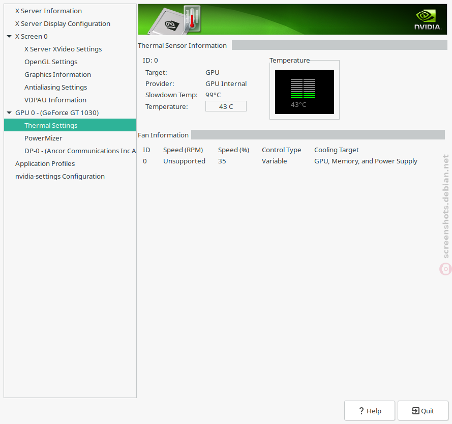Click the Control Type column header
The image size is (452, 424).
click(x=281, y=150)
